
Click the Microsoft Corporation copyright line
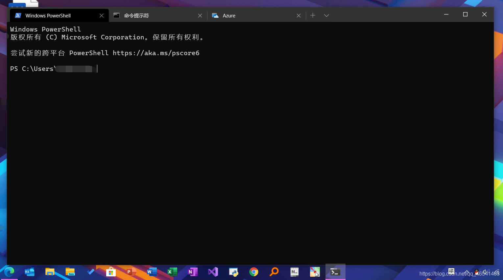[x=107, y=37]
